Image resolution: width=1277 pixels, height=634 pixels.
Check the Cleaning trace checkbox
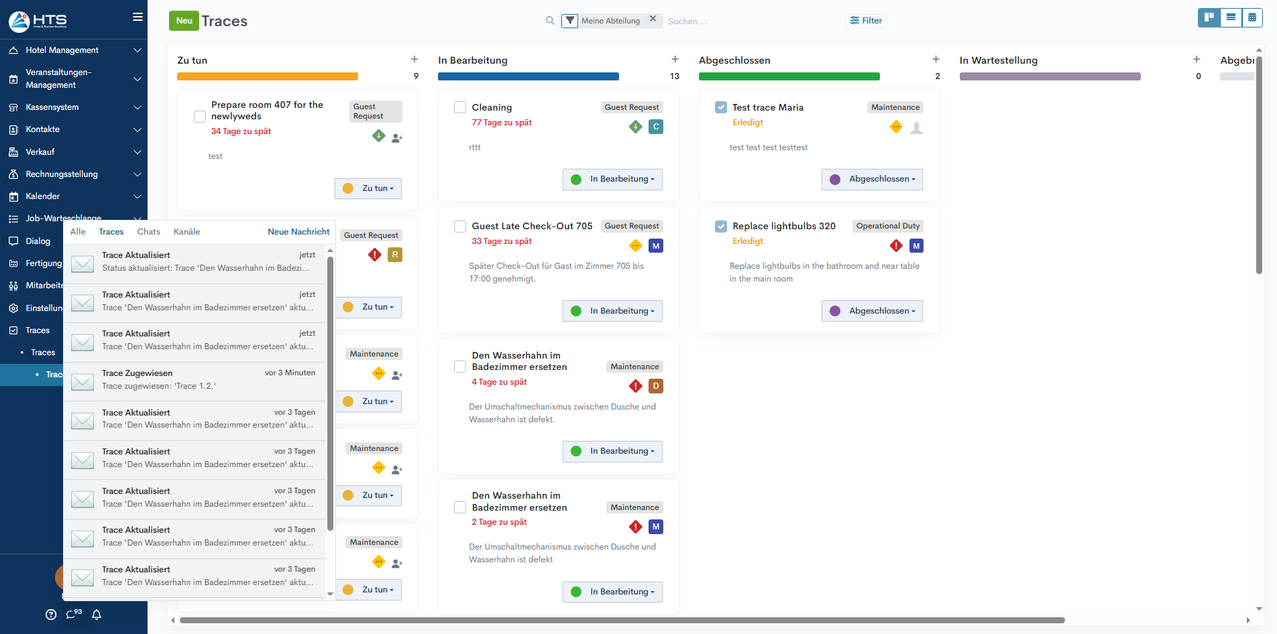(460, 107)
